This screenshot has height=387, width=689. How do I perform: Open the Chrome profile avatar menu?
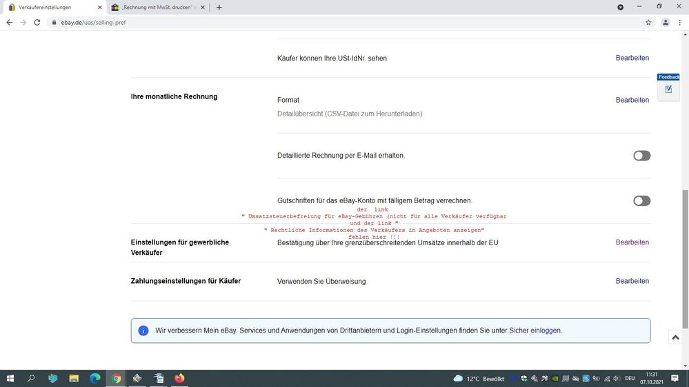666,22
